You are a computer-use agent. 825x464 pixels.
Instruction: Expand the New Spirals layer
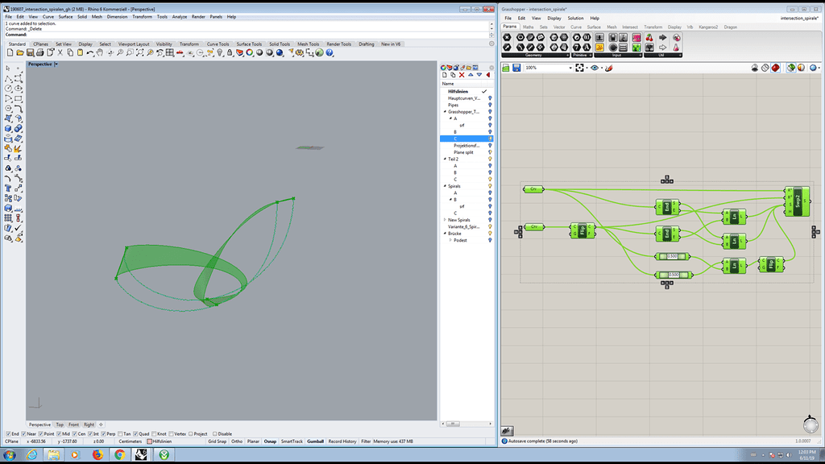pyautogui.click(x=445, y=220)
